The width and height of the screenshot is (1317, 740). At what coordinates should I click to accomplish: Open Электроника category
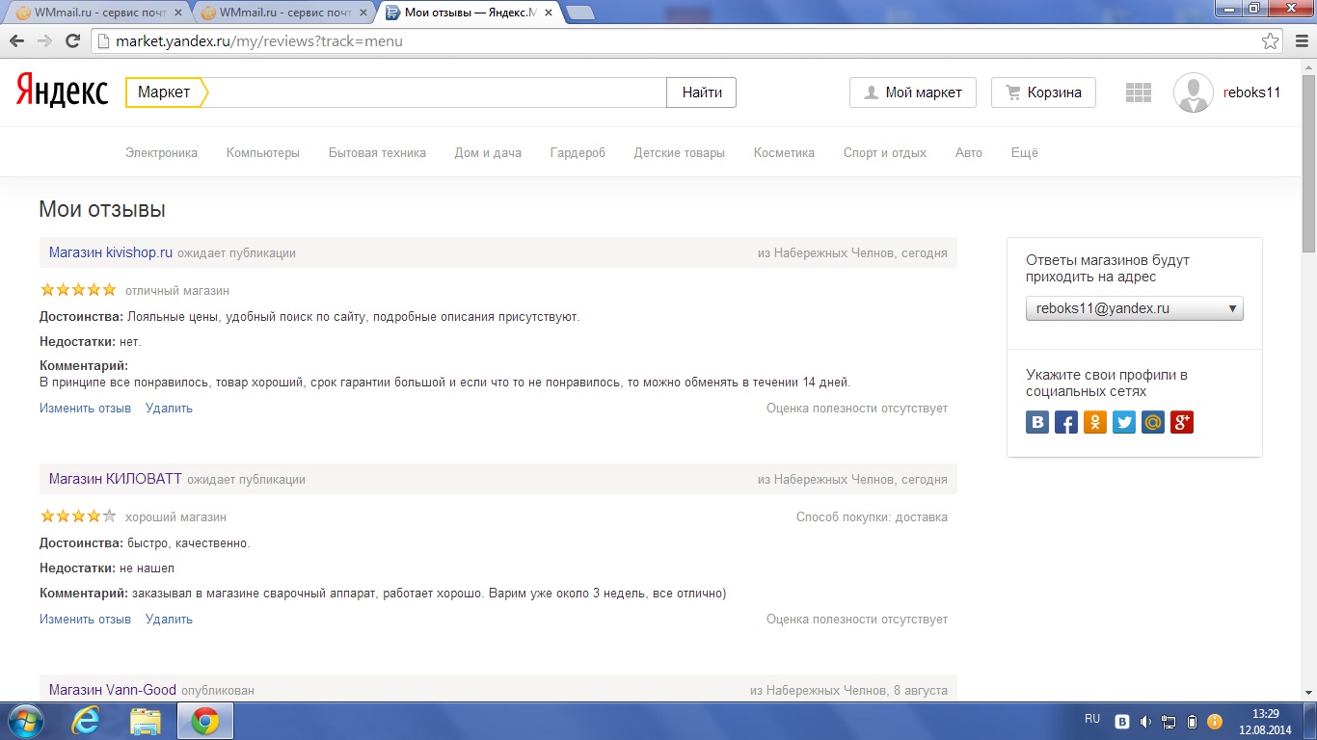click(x=161, y=152)
